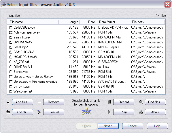172x133 pixels.
Task: Click the file icon of Greet.mp2
Action: coord(11,47)
